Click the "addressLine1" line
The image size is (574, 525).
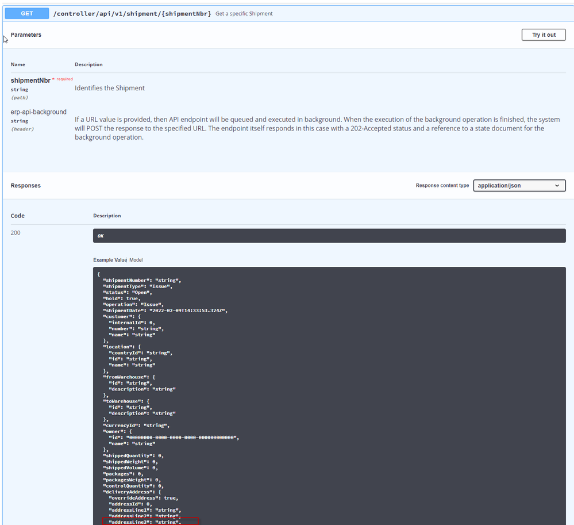coord(145,510)
